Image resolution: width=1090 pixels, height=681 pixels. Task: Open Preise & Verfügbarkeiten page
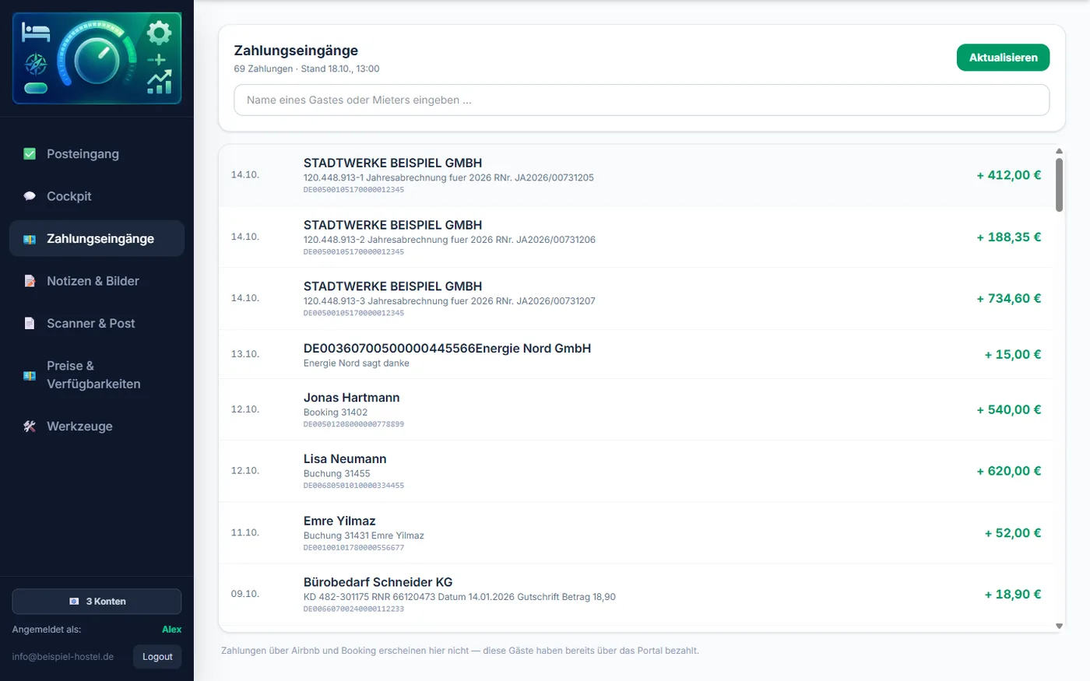[x=97, y=375]
